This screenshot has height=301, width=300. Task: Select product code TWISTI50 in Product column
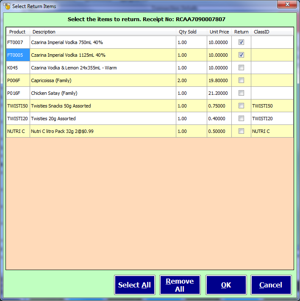(18, 105)
